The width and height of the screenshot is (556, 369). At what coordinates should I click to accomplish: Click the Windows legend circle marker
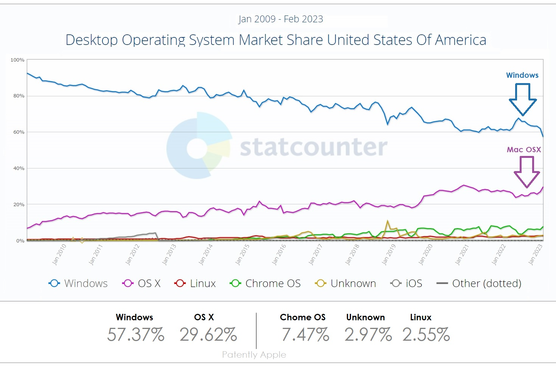click(54, 283)
